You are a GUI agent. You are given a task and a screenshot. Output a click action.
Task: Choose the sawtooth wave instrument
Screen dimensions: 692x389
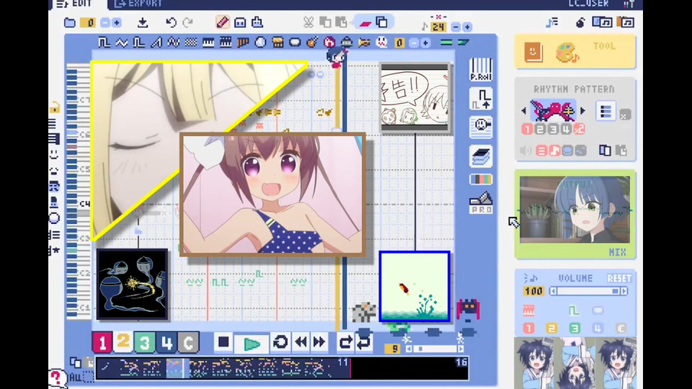point(156,43)
